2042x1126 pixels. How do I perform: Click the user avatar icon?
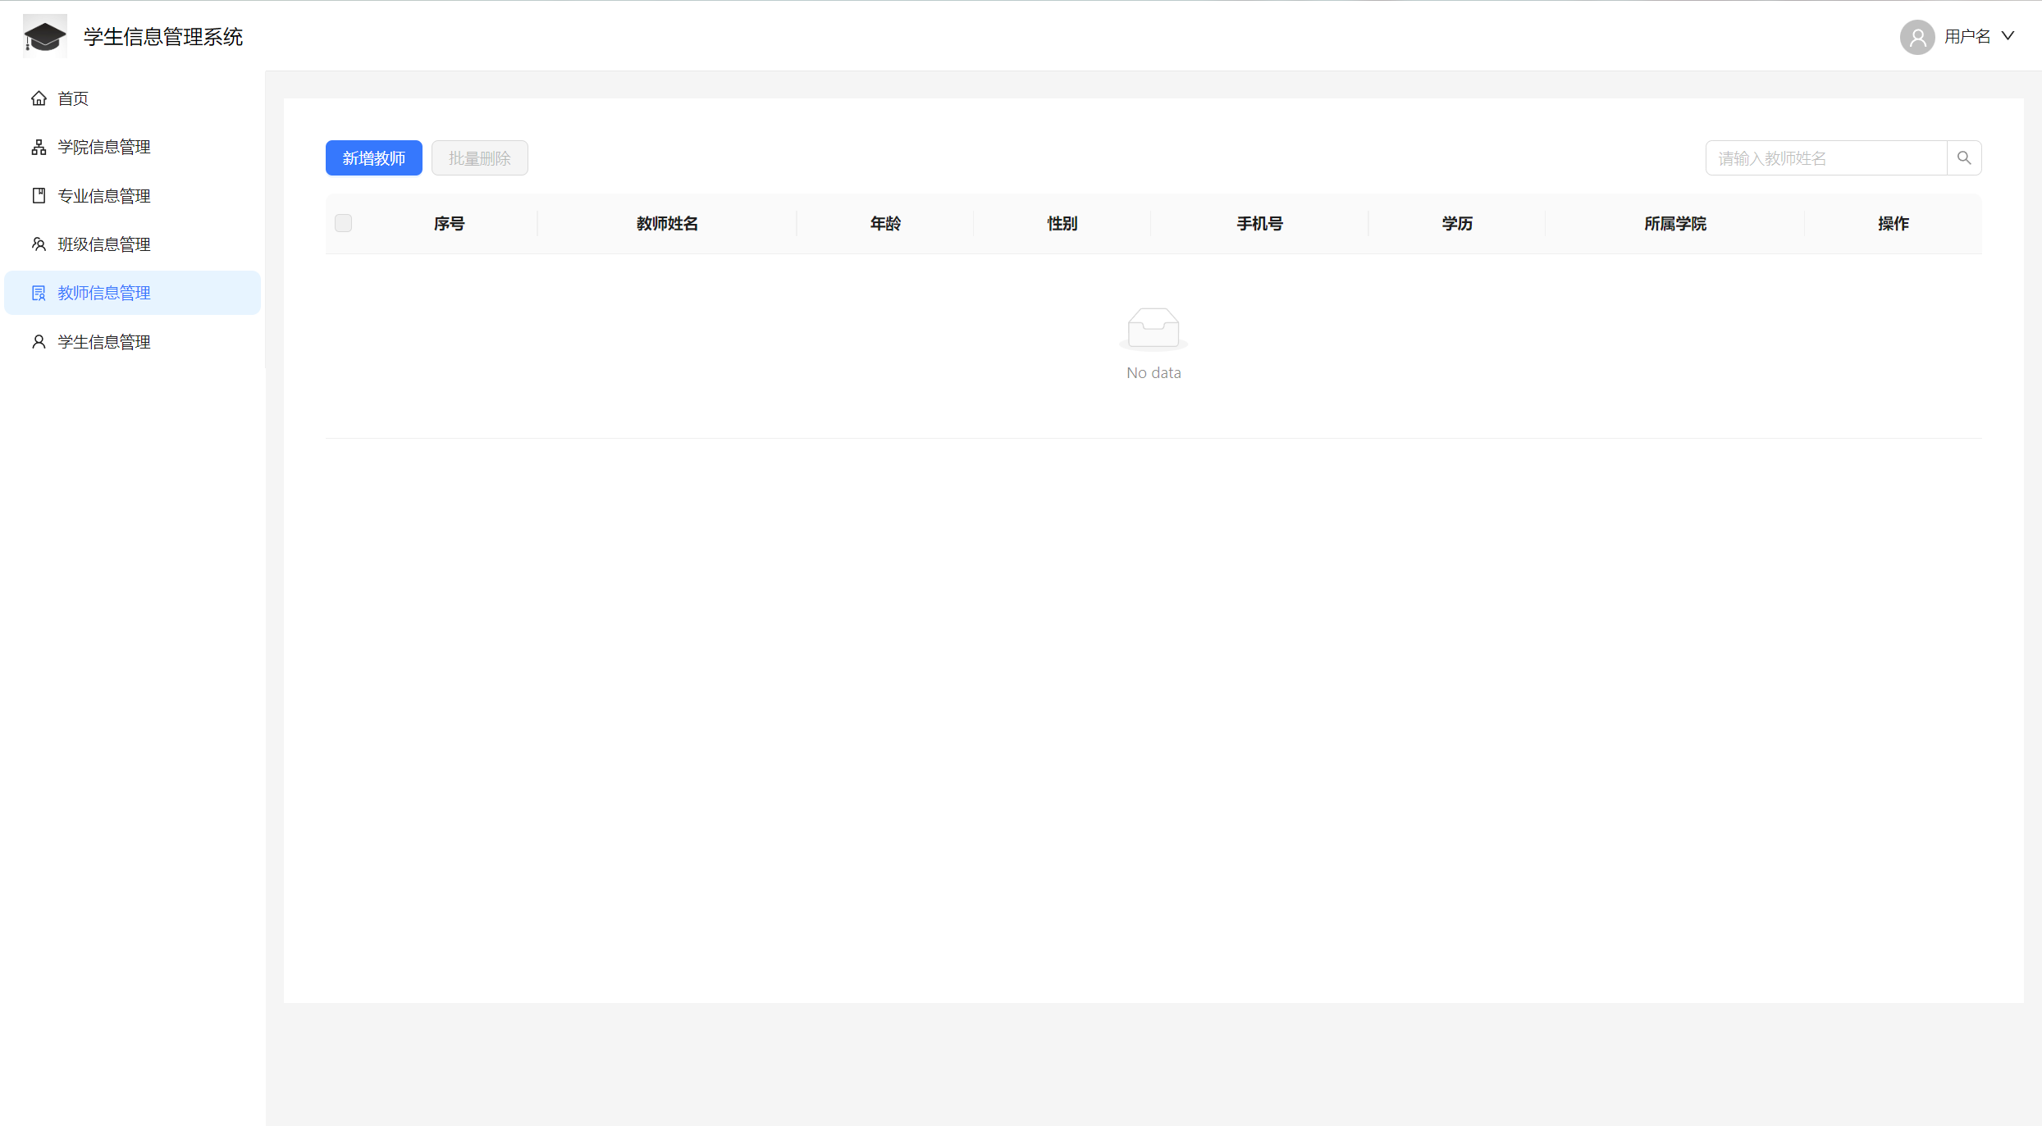point(1917,37)
